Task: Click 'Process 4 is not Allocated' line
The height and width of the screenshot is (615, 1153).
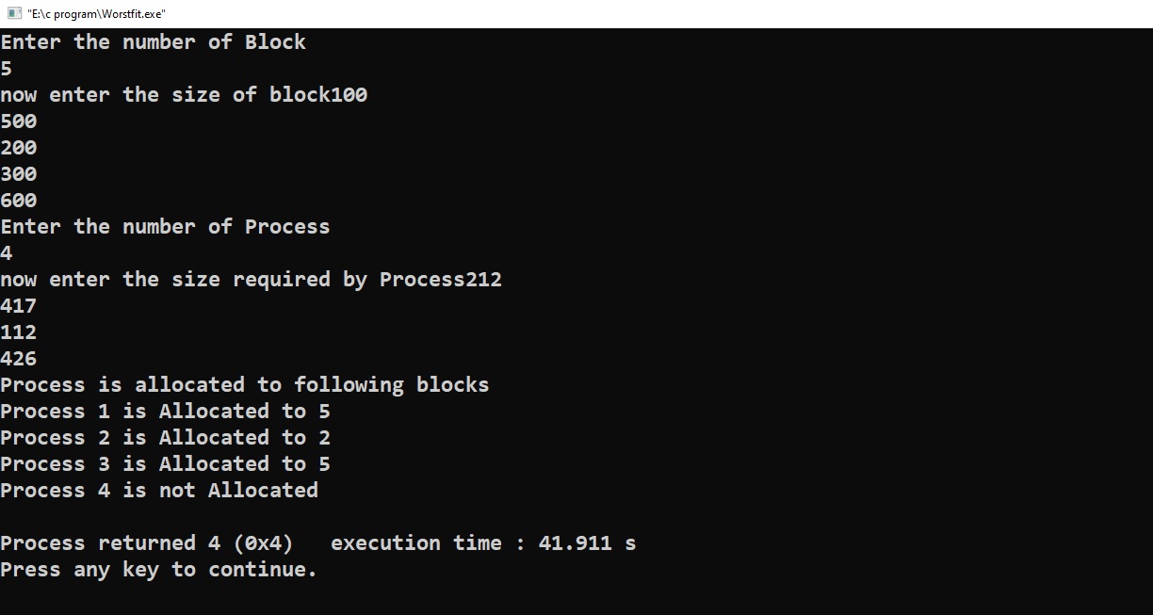Action: [x=159, y=491]
